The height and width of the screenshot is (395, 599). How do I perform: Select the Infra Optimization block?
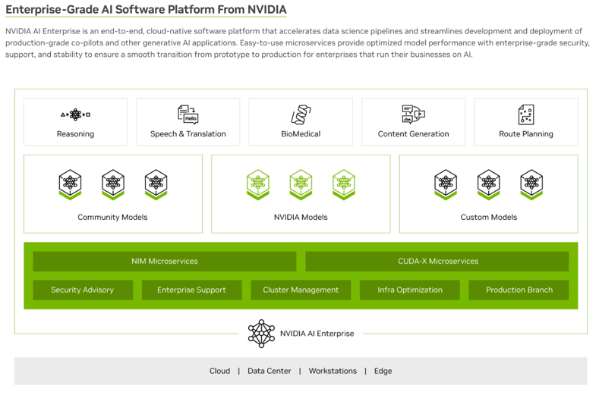pos(410,290)
